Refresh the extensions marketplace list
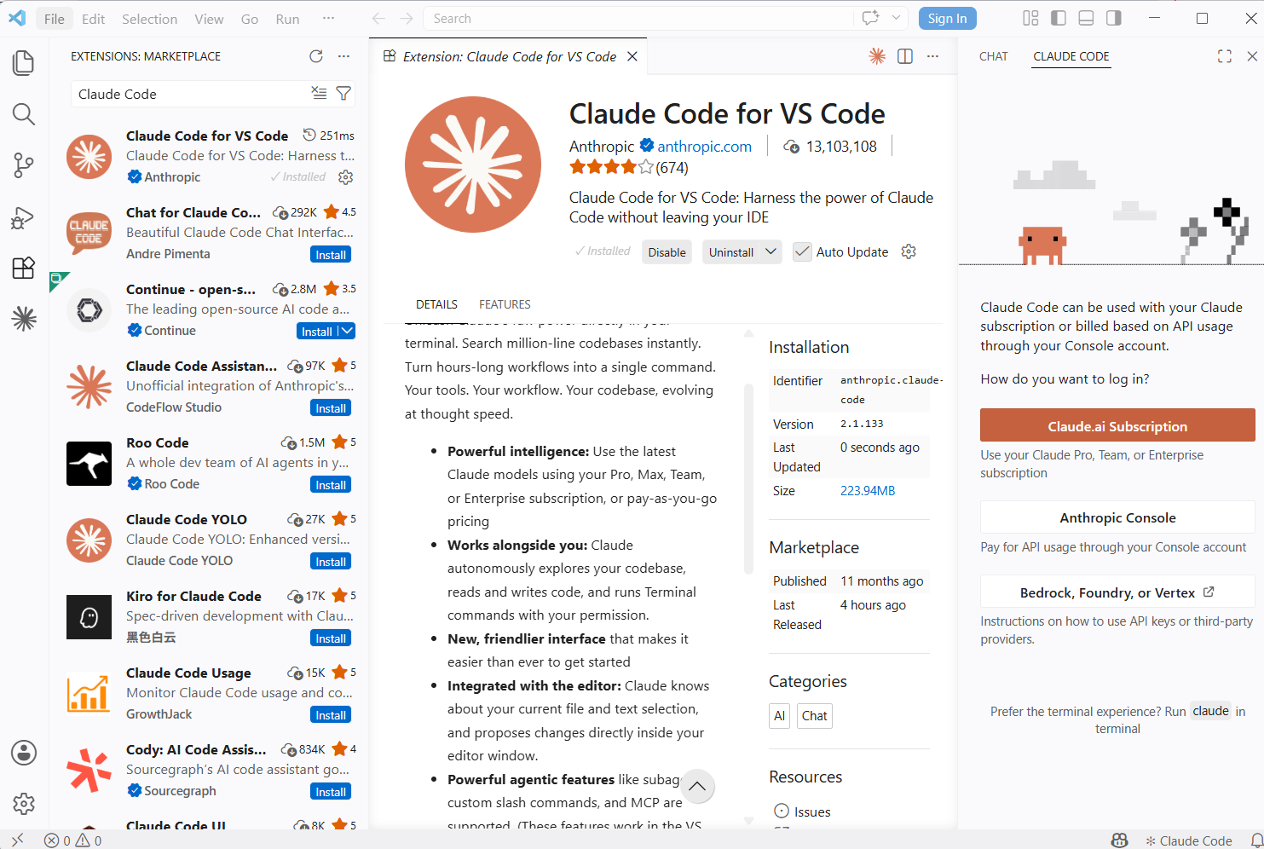 [316, 56]
